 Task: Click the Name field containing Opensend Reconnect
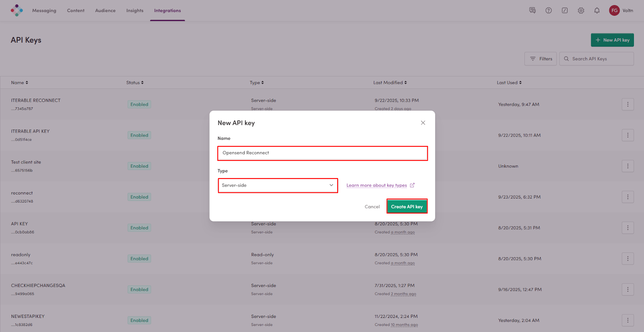click(322, 153)
